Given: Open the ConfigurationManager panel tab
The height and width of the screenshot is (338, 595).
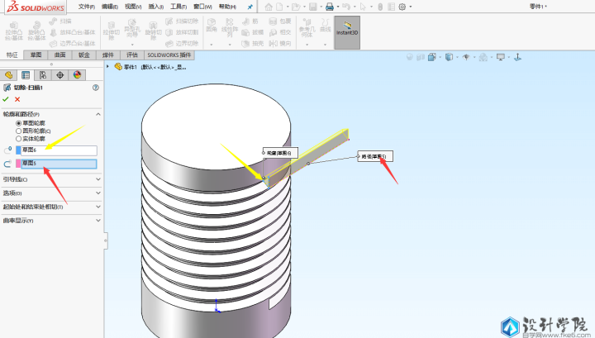Looking at the screenshot, I should point(43,74).
